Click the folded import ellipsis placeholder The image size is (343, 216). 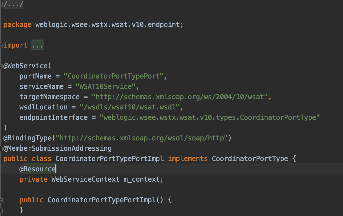click(38, 45)
